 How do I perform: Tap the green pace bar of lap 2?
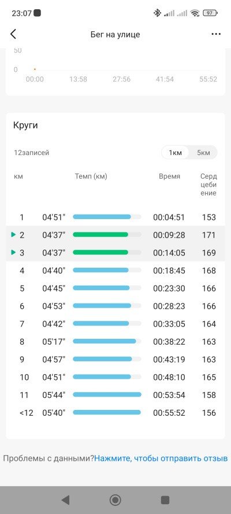(x=100, y=235)
